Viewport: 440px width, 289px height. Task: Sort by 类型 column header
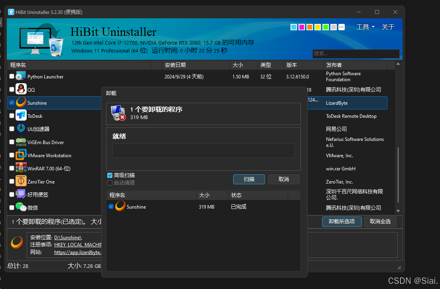pos(271,65)
